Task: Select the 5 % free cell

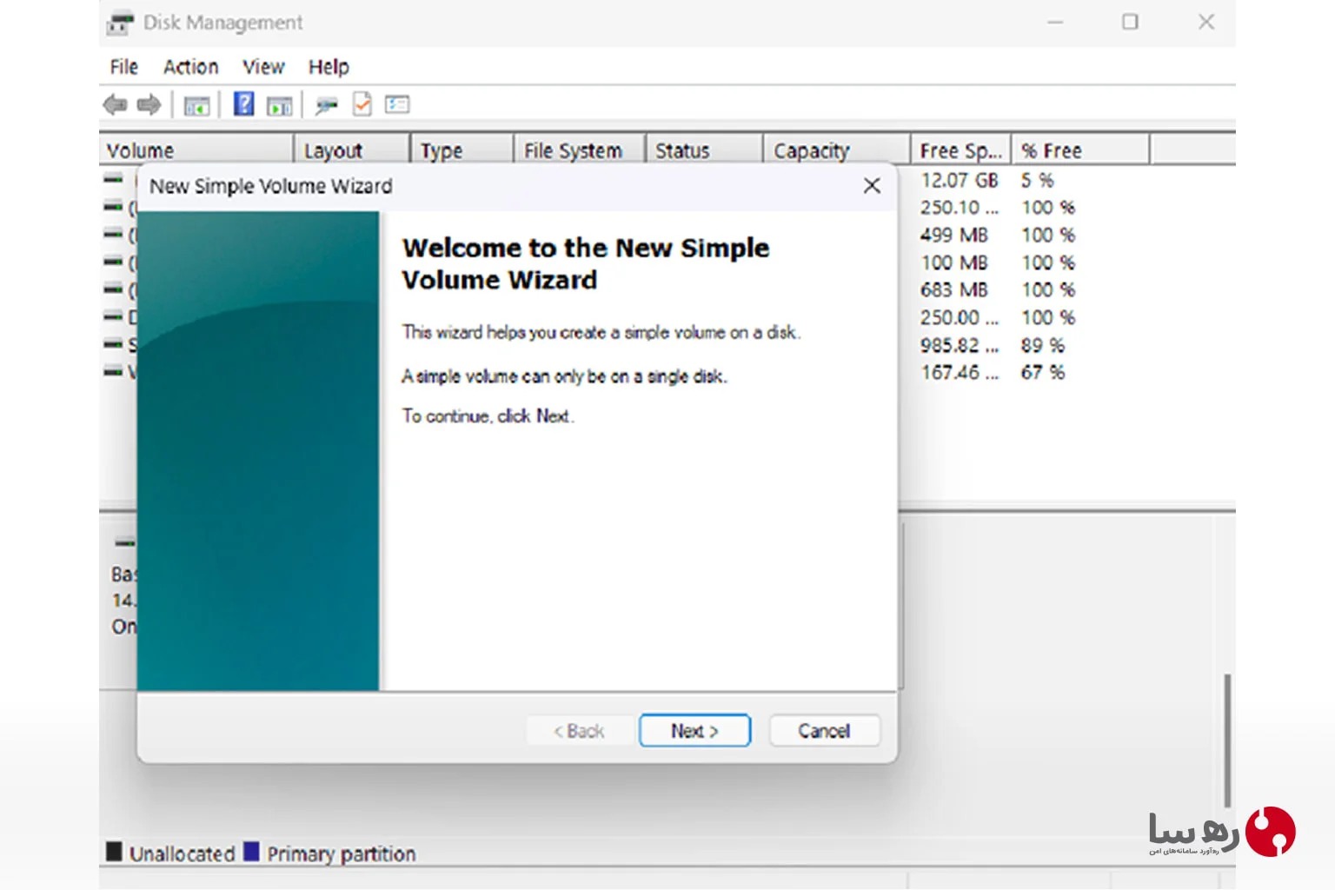Action: pyautogui.click(x=1037, y=180)
